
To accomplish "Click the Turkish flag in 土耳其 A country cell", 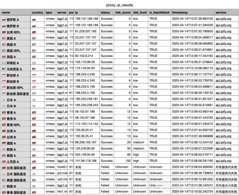I will pos(34,162).
